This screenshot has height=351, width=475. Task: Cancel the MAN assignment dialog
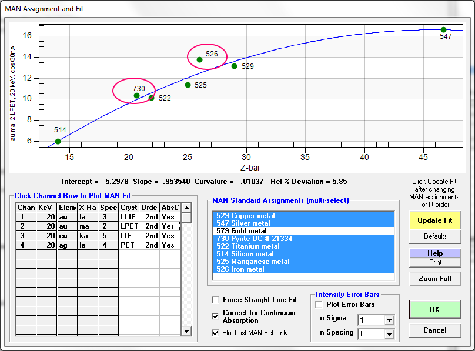(434, 330)
